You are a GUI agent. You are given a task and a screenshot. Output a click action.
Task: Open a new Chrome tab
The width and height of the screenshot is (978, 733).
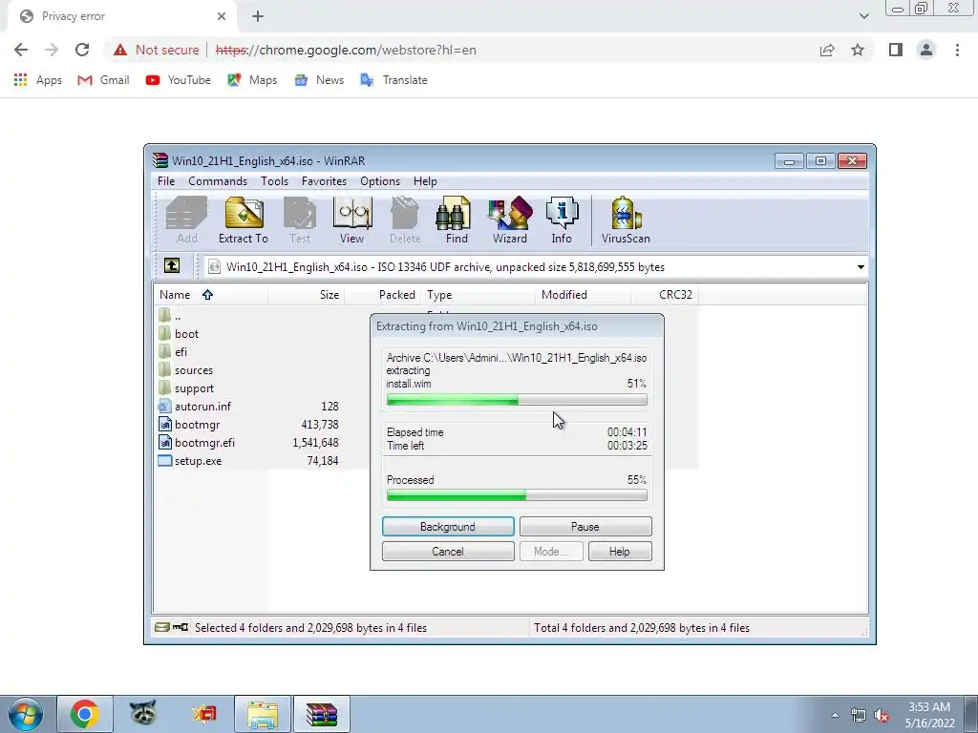(258, 16)
